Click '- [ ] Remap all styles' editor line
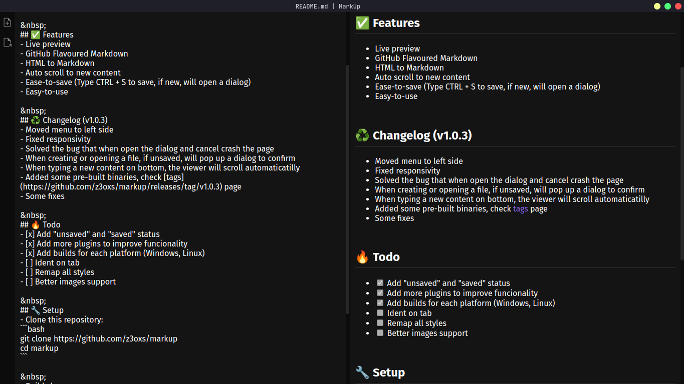The width and height of the screenshot is (684, 384). tap(57, 272)
